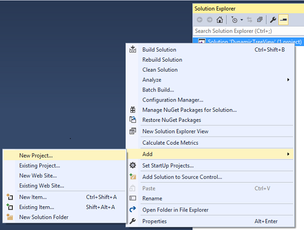Click the New Solution Folder icon

(9, 217)
